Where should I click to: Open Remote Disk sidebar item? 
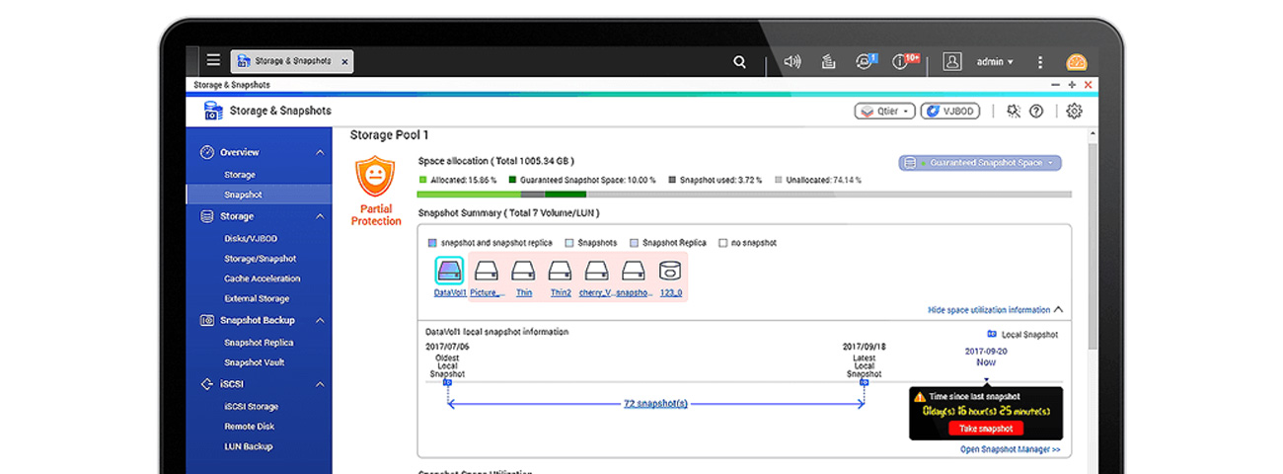pyautogui.click(x=249, y=427)
